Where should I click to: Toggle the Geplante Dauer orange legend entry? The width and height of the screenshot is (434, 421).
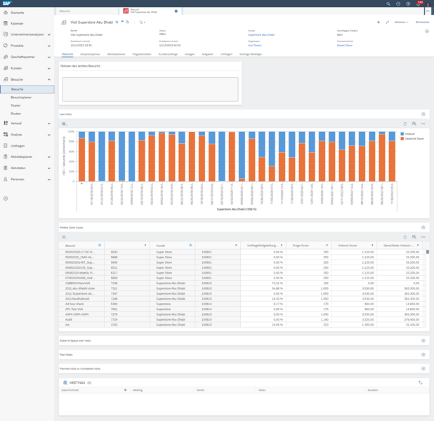coord(412,139)
